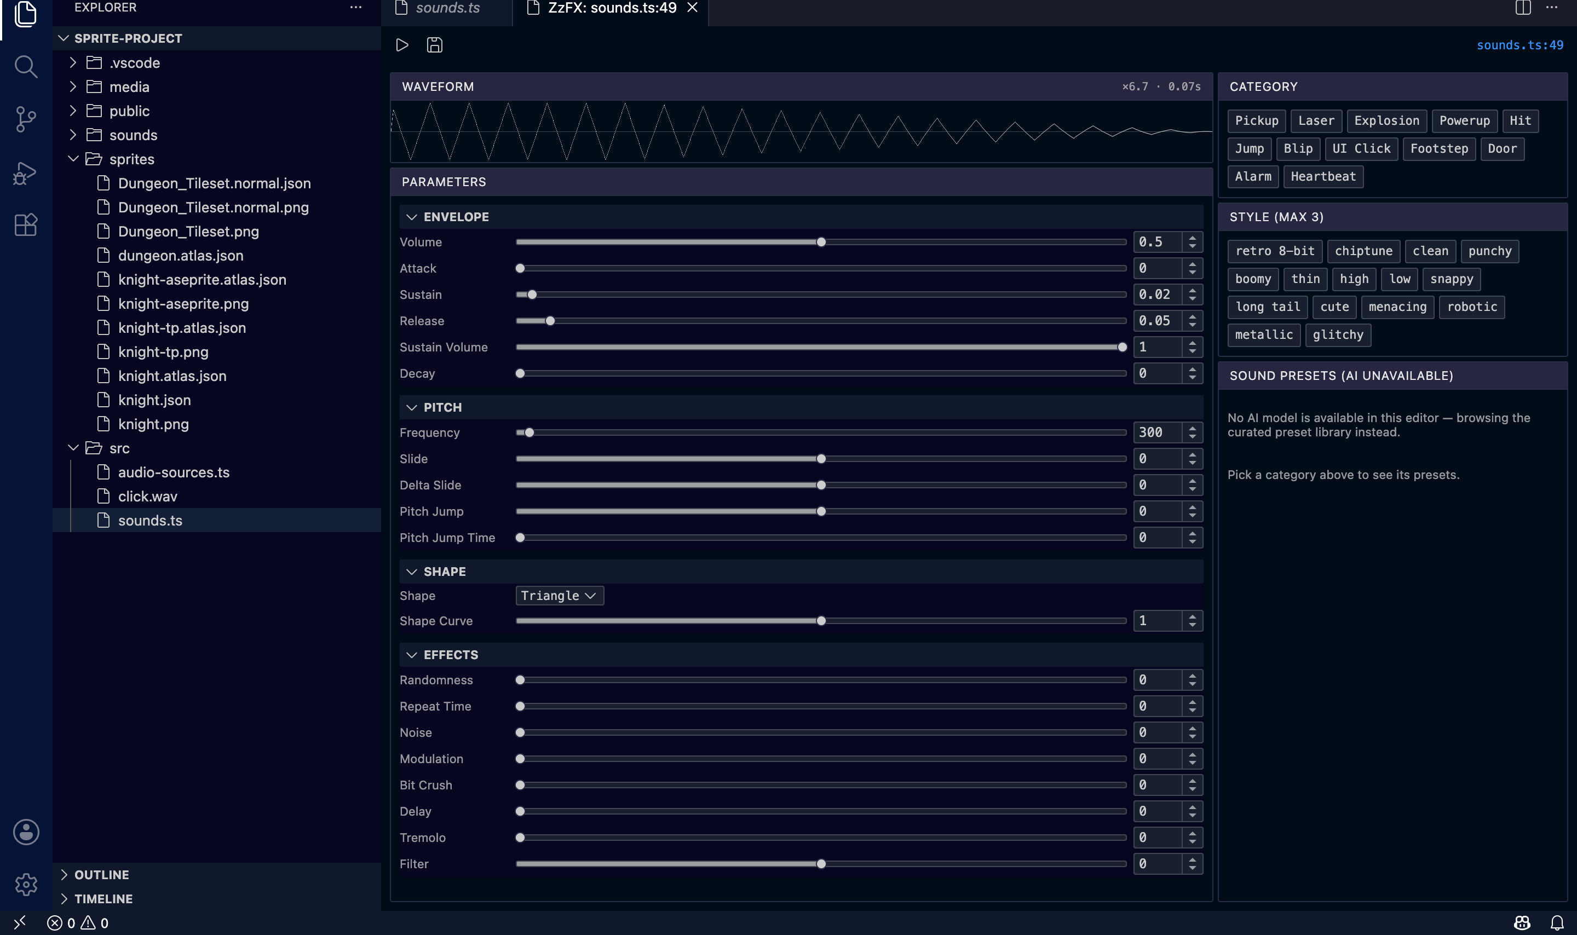Follow the sounds.ts:49 source link

tap(1520, 45)
